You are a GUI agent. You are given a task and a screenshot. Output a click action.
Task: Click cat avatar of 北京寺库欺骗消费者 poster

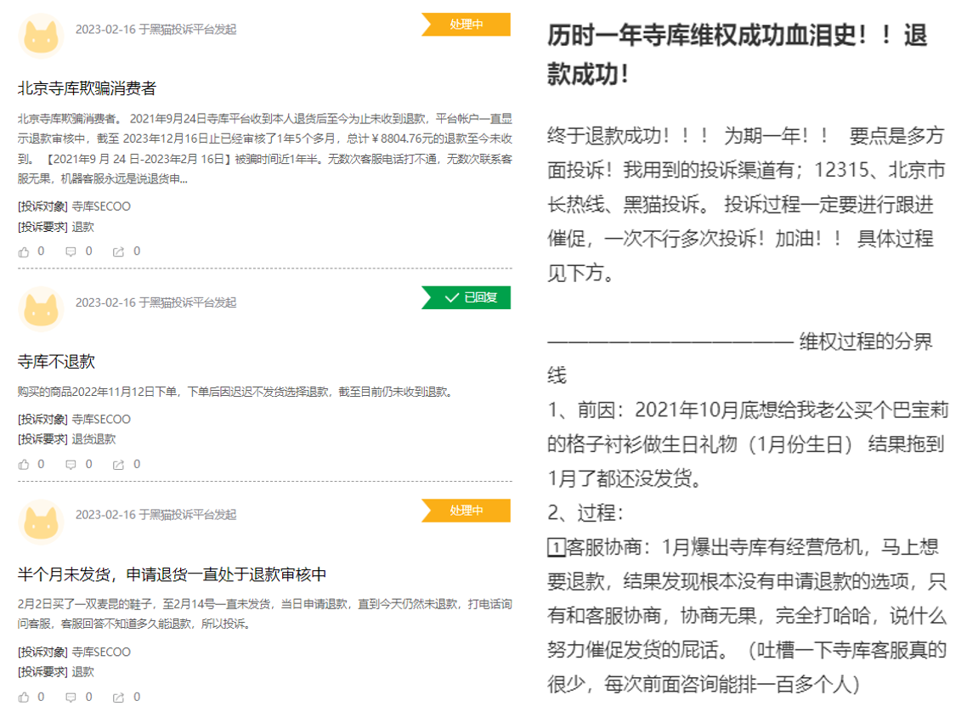click(41, 36)
